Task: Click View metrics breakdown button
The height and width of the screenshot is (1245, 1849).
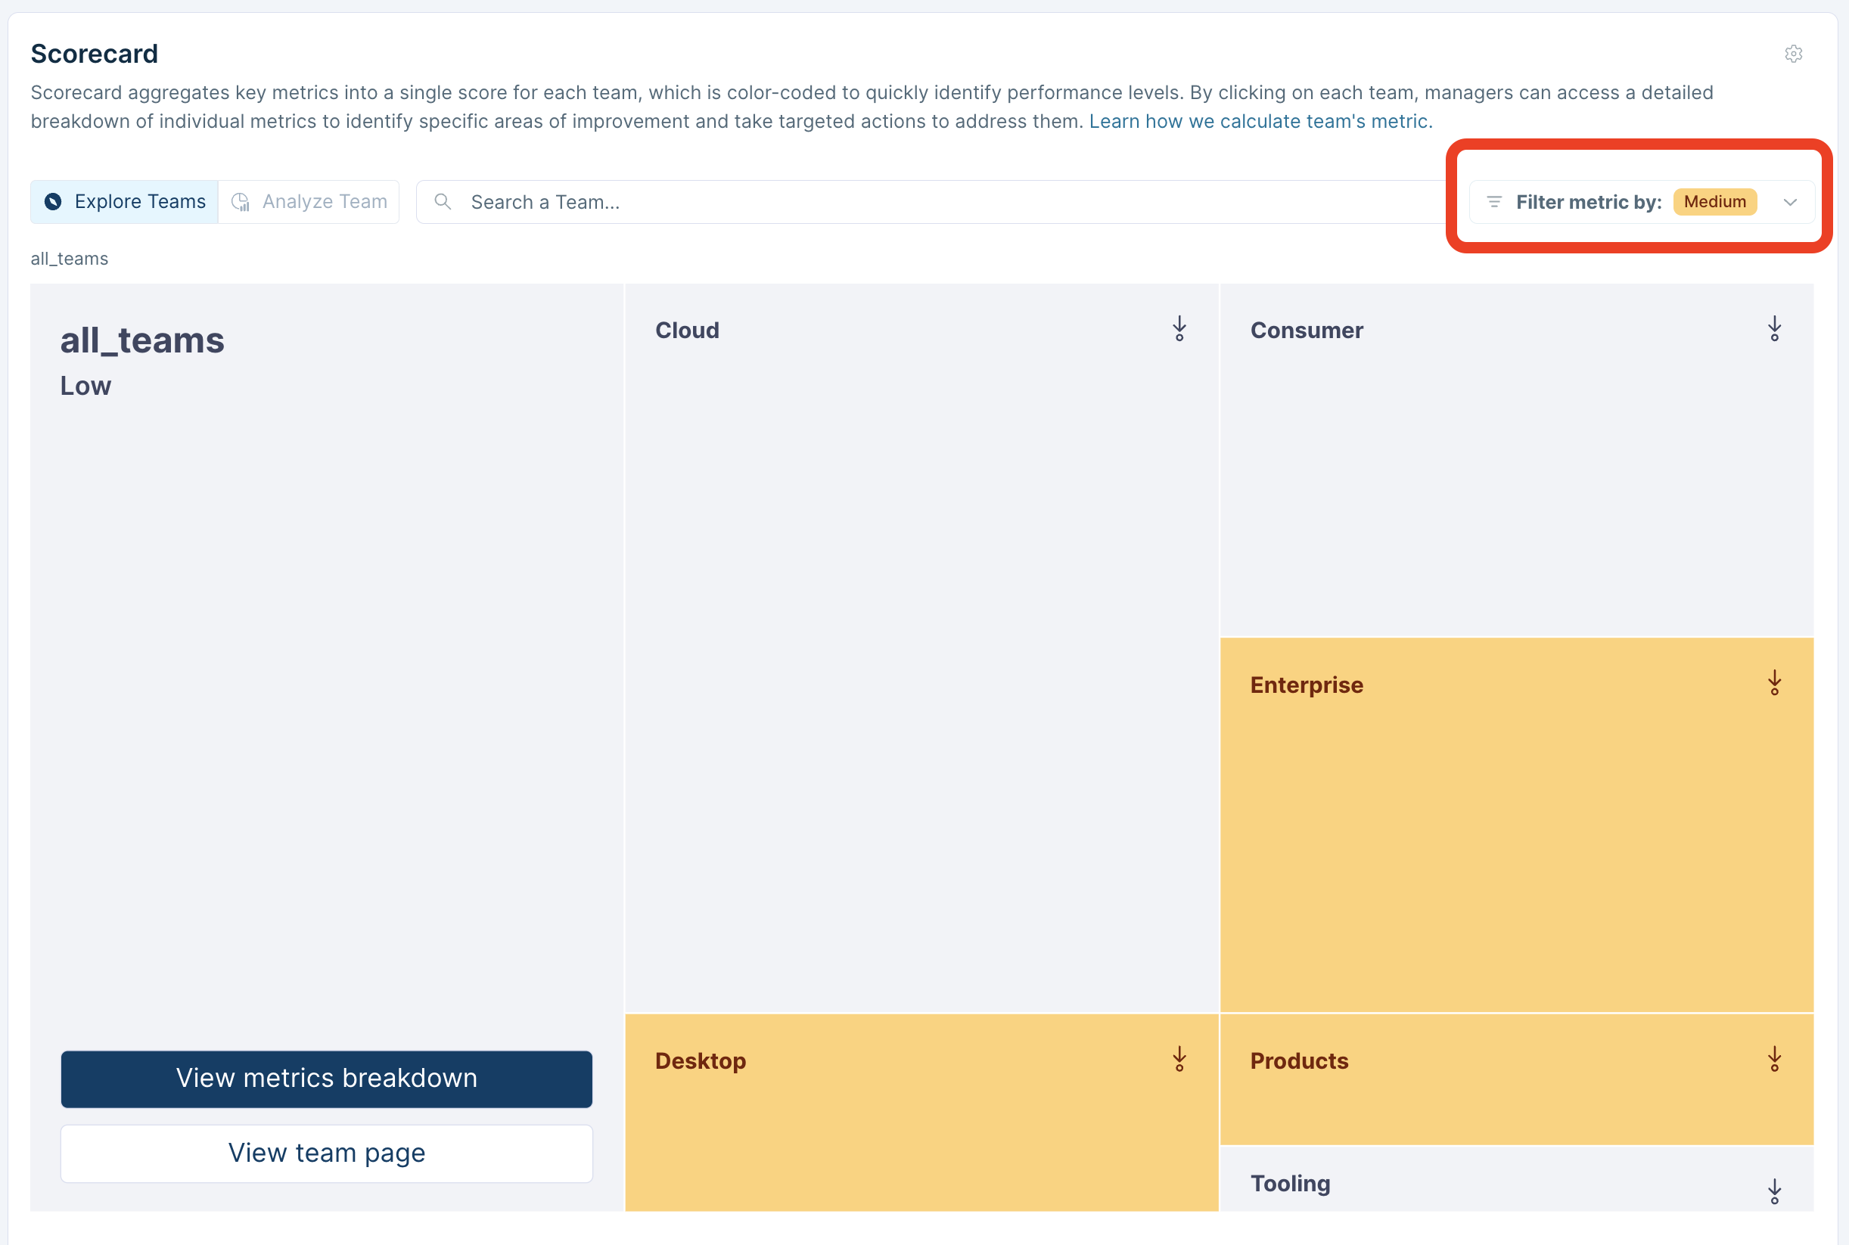Action: [x=326, y=1079]
